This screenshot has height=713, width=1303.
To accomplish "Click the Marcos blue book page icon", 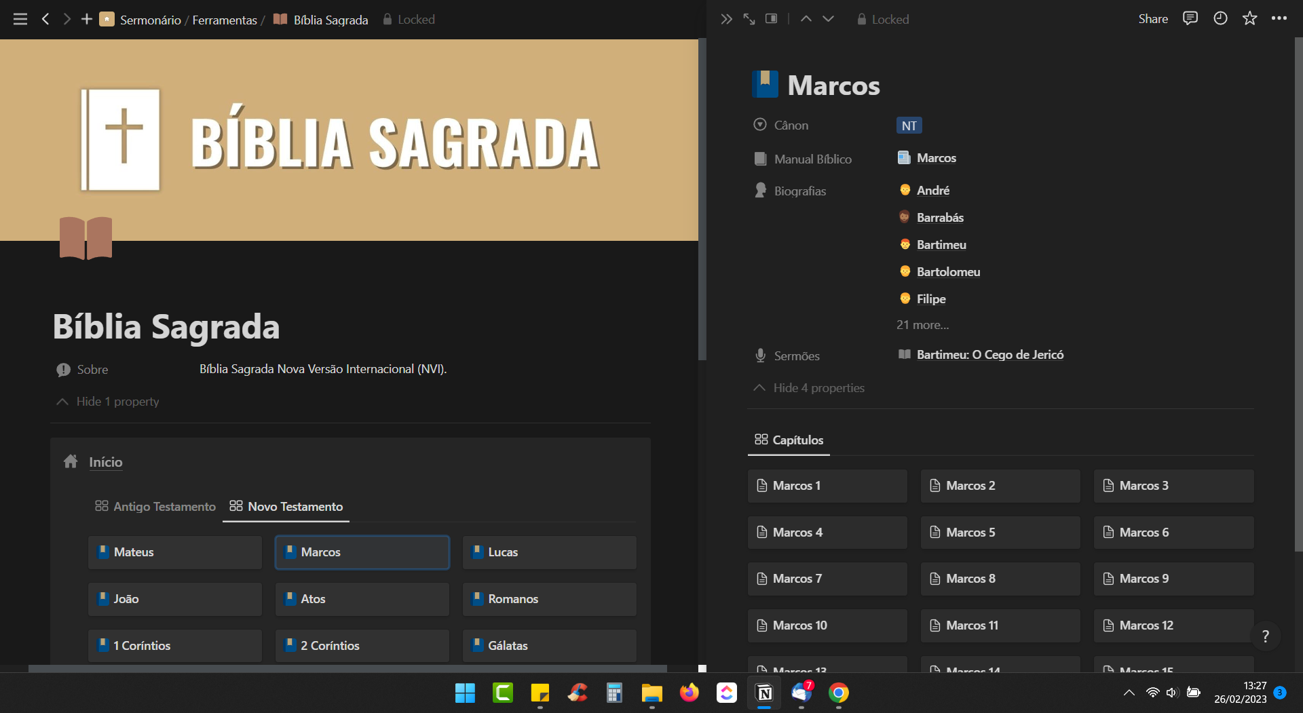I will [x=765, y=84].
